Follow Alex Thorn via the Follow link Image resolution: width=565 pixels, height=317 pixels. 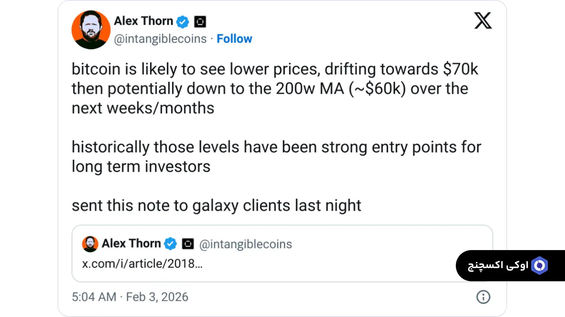[234, 39]
